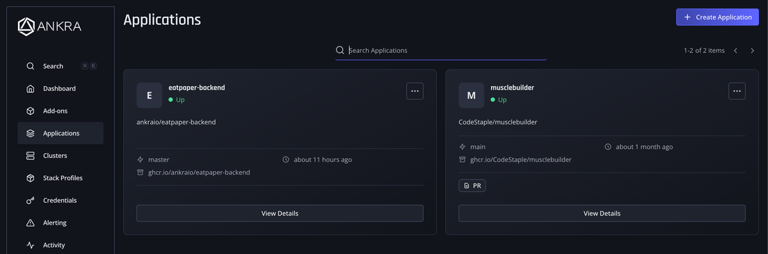The image size is (768, 254).
Task: Click the branch icon next to master
Action: coord(140,160)
